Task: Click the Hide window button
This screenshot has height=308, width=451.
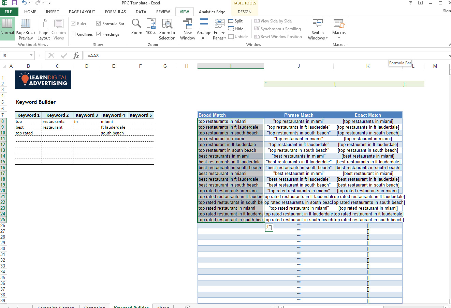Action: pyautogui.click(x=236, y=29)
